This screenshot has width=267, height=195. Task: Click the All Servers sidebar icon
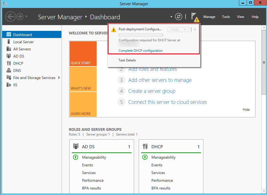coord(9,49)
